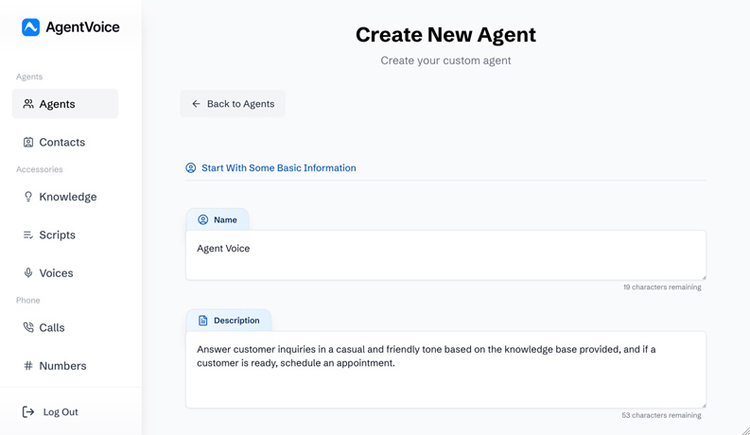Click the Log Out exit icon
Screen dimensions: 750x435
click(28, 411)
